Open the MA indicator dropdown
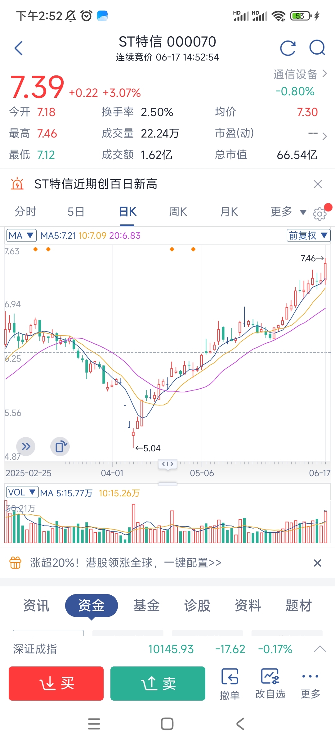Screen dimensions: 335x745 coord(21,235)
